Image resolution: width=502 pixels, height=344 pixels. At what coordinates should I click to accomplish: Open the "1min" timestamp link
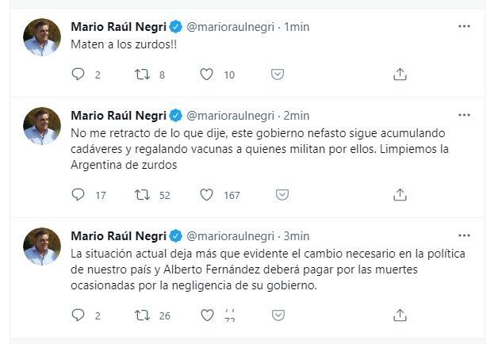[297, 27]
